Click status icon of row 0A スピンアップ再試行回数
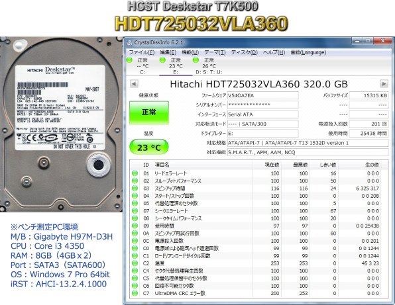This screenshot has width=395, height=305. [x=135, y=233]
